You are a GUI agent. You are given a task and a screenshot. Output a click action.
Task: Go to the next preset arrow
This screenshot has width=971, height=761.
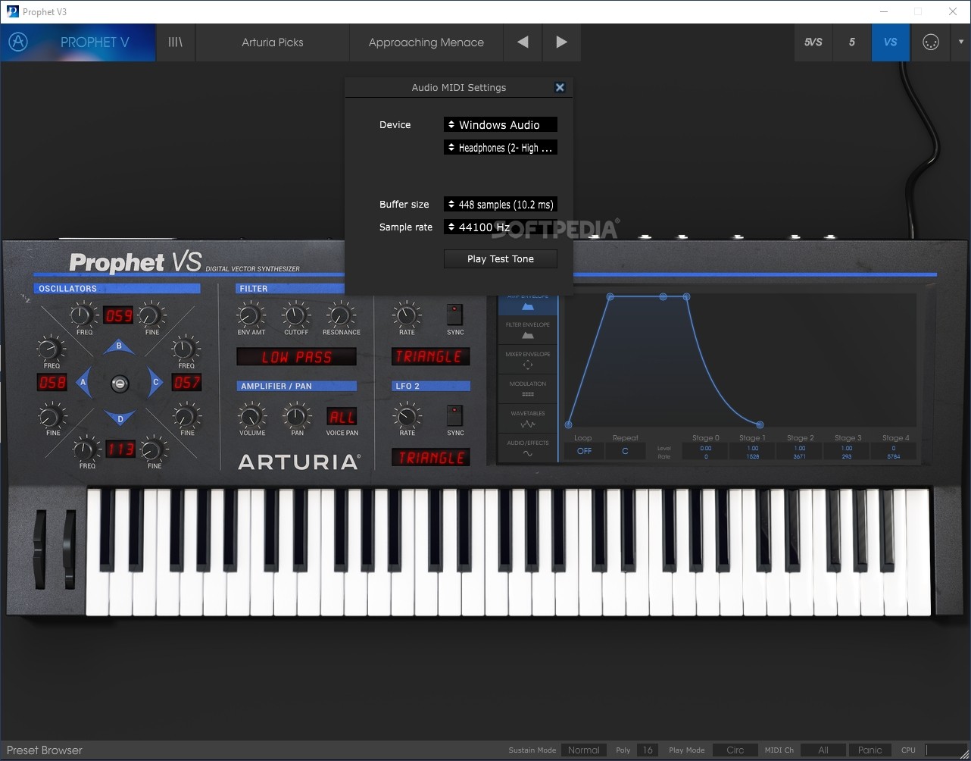561,42
